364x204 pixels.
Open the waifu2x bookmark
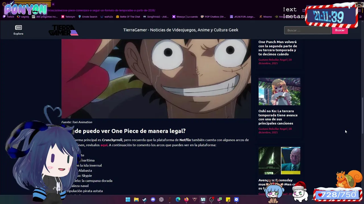click(107, 17)
